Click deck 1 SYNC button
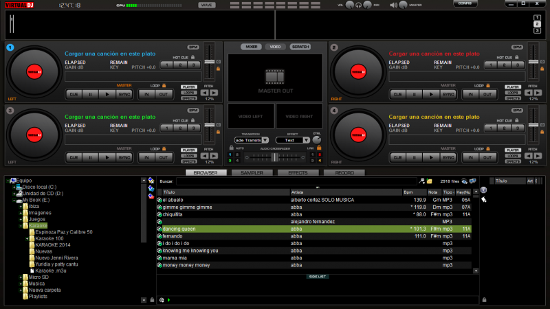This screenshot has width=550, height=309. pos(124,94)
